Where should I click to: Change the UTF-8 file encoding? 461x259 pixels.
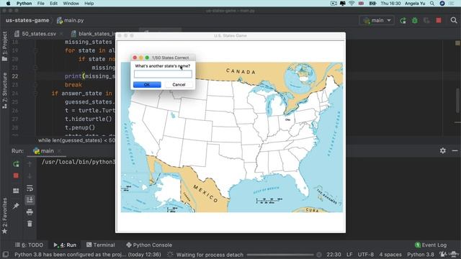tap(365, 255)
